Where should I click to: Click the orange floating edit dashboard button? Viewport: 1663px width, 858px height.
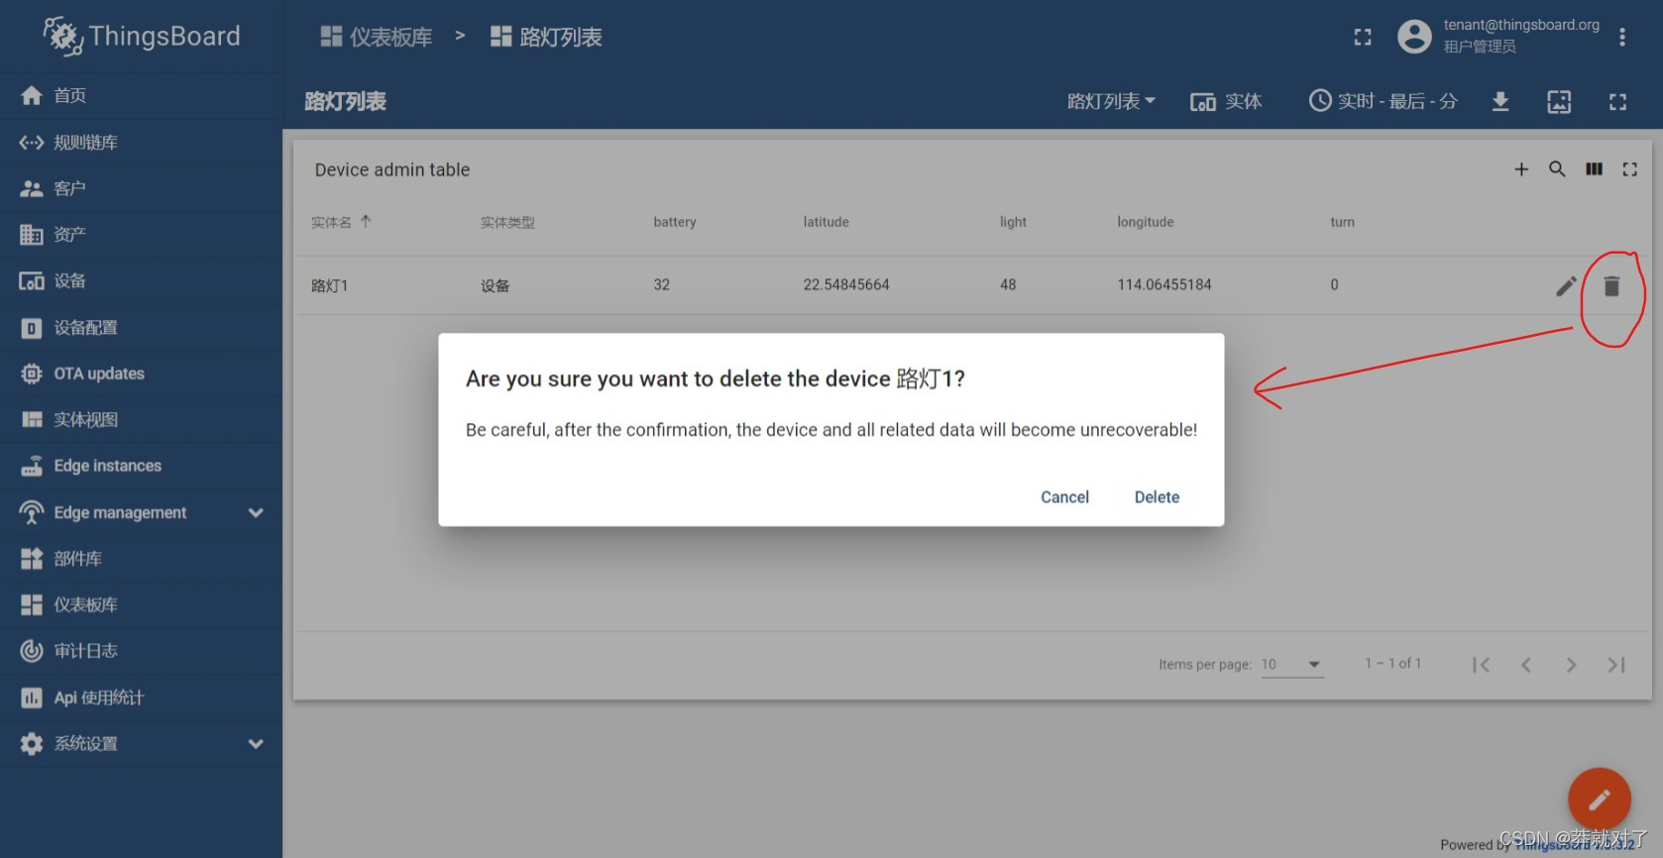click(1599, 799)
